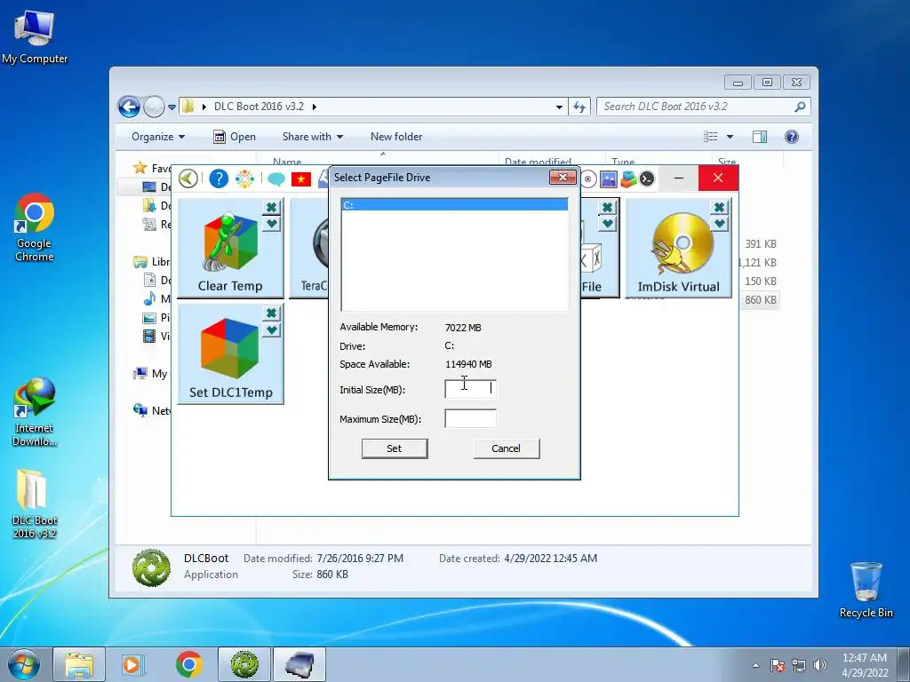This screenshot has width=910, height=682.
Task: Click New folder in Explorer toolbar
Action: point(396,137)
